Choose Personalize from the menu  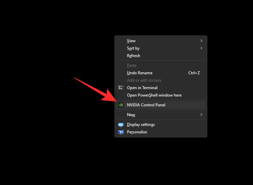(x=161, y=132)
